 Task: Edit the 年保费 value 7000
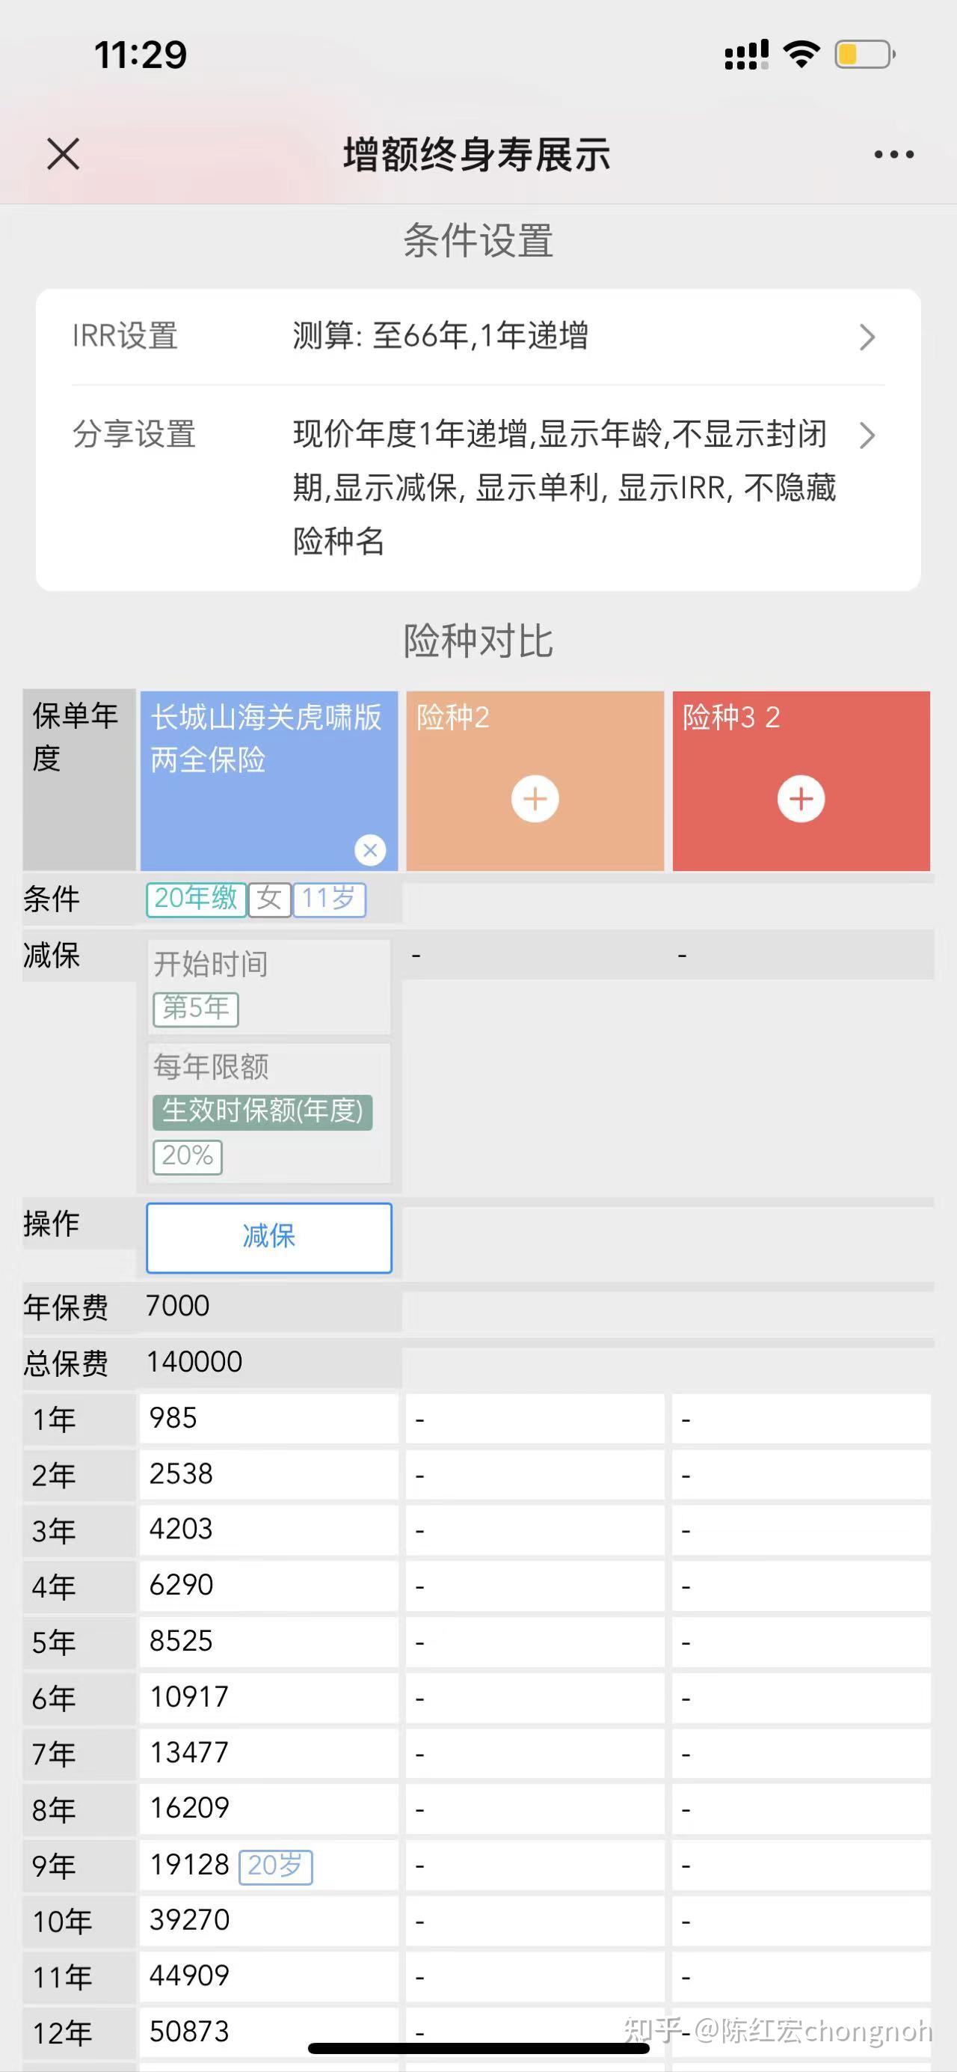click(x=178, y=1306)
